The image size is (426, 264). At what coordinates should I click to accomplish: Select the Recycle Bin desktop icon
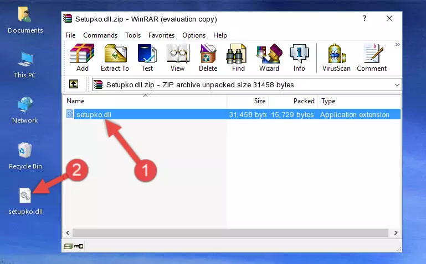pos(25,156)
